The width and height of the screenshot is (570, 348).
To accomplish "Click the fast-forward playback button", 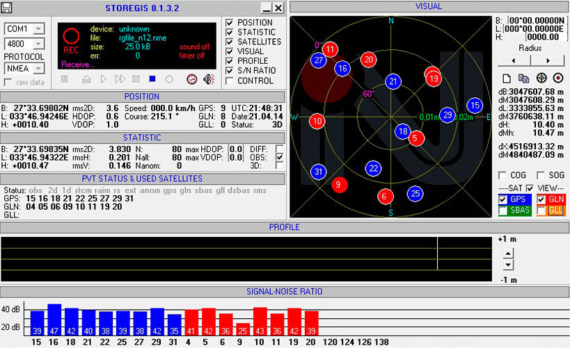I will (x=120, y=78).
